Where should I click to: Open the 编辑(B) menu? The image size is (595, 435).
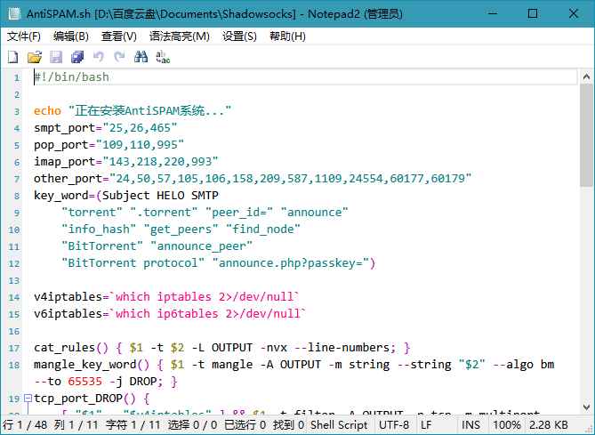pos(71,36)
